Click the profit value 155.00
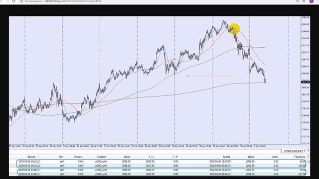The width and height of the screenshot is (319, 179). click(303, 166)
